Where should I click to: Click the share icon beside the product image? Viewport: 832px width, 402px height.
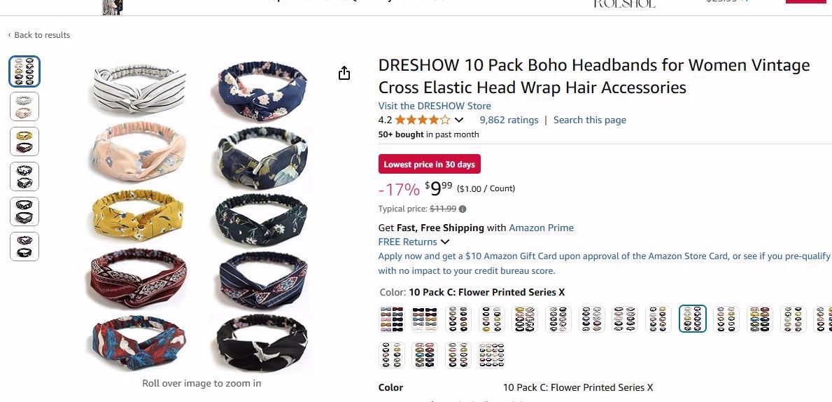tap(344, 73)
